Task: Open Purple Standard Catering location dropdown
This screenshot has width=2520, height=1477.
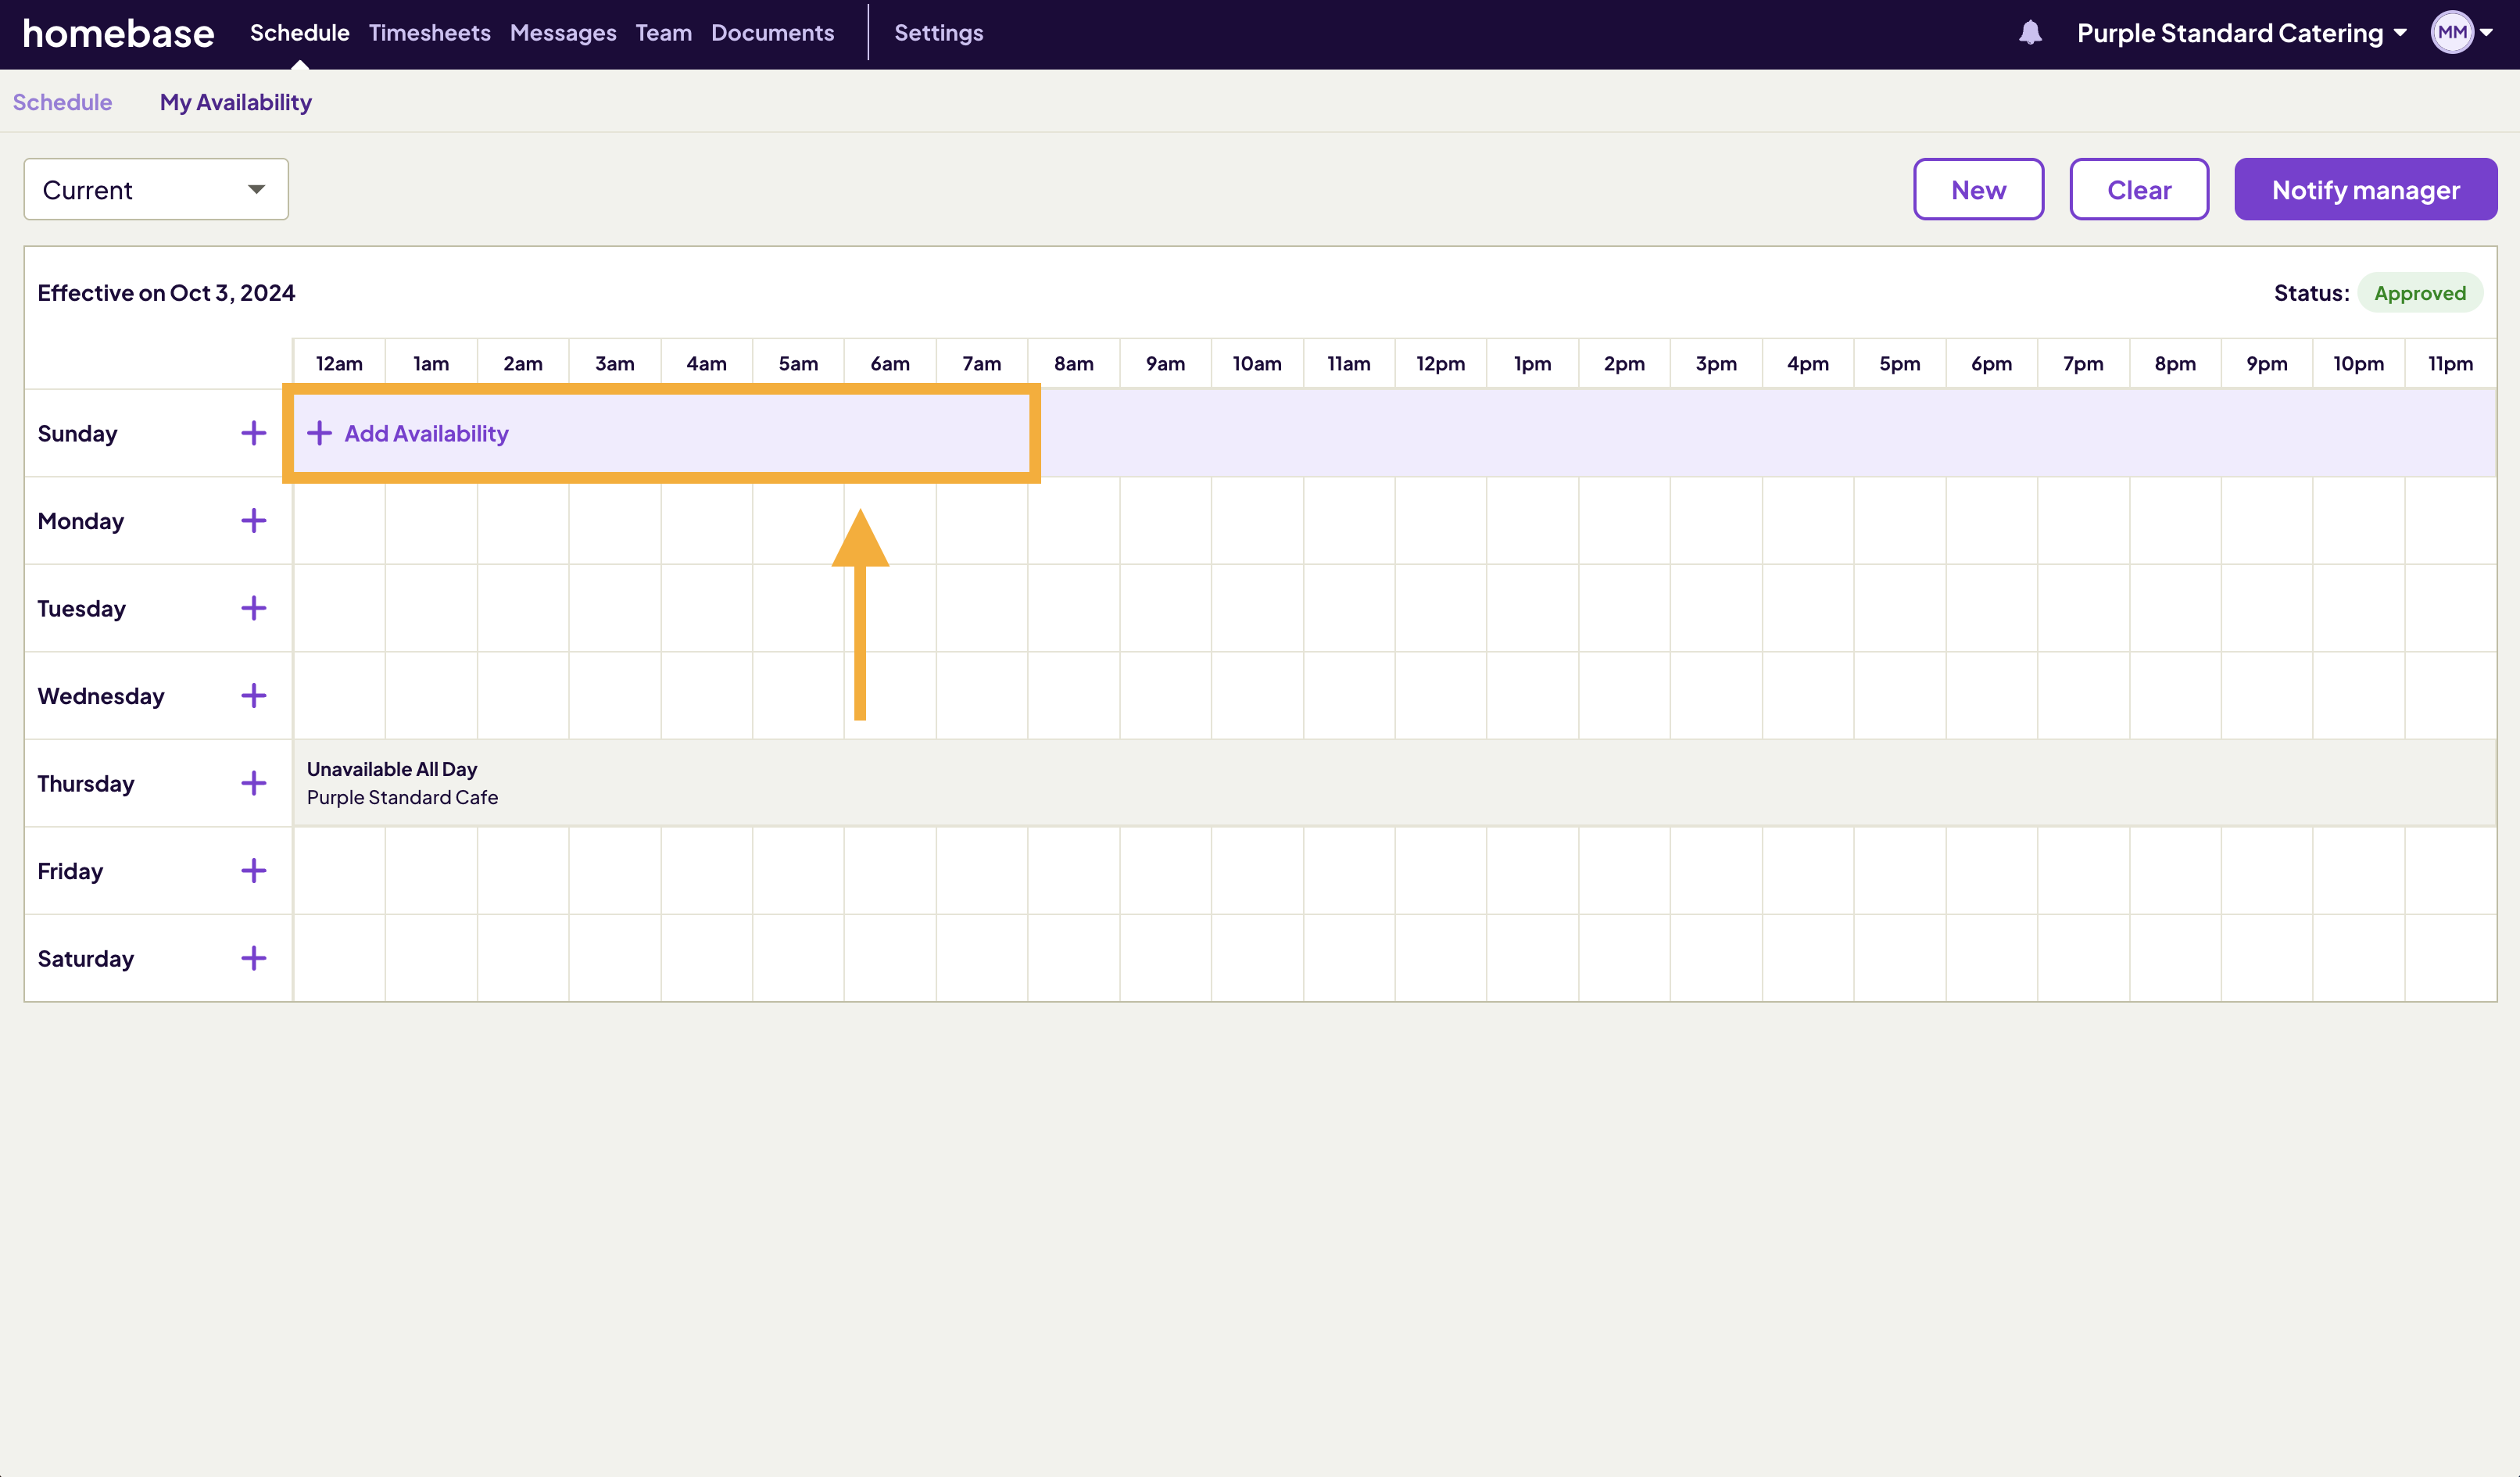Action: (x=2241, y=33)
